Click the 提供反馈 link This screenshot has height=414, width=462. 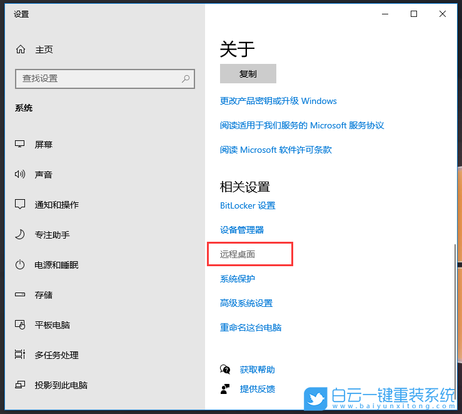click(257, 389)
